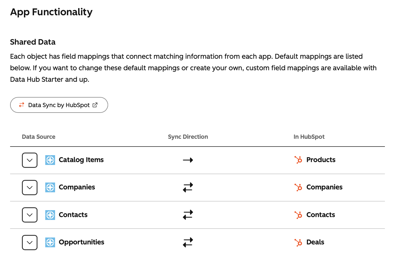
Task: Click the blue app icon beside Catalog Items
Action: click(50, 160)
